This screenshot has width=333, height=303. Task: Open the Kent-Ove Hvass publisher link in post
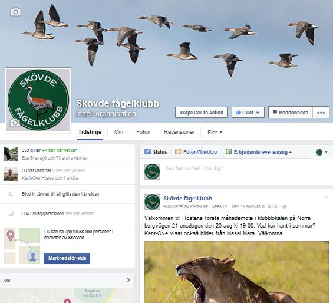205,206
